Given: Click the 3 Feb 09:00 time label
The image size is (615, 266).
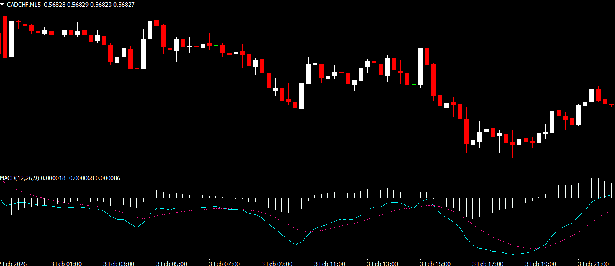Looking at the screenshot, I should point(277,263).
